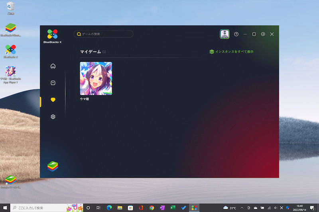319x212 pixels.
Task: Expand hidden system tray icons chevron
Action: tap(242, 208)
